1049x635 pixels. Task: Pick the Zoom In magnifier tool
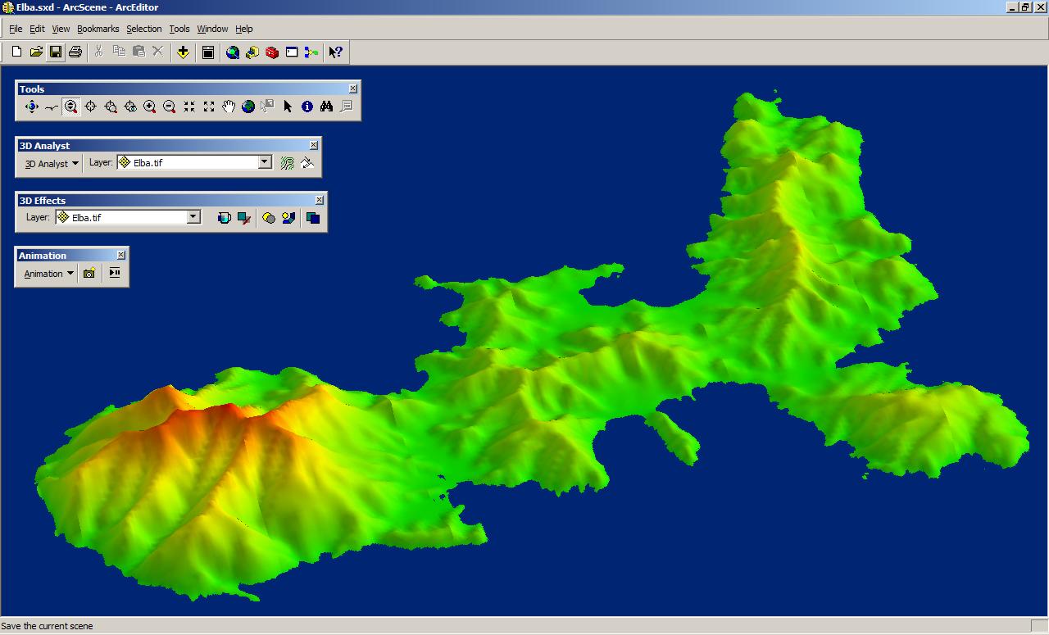click(149, 107)
